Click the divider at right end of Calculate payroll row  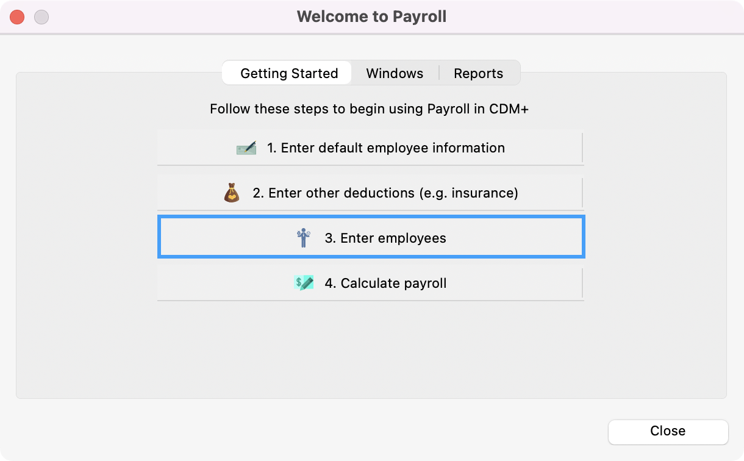(x=582, y=283)
